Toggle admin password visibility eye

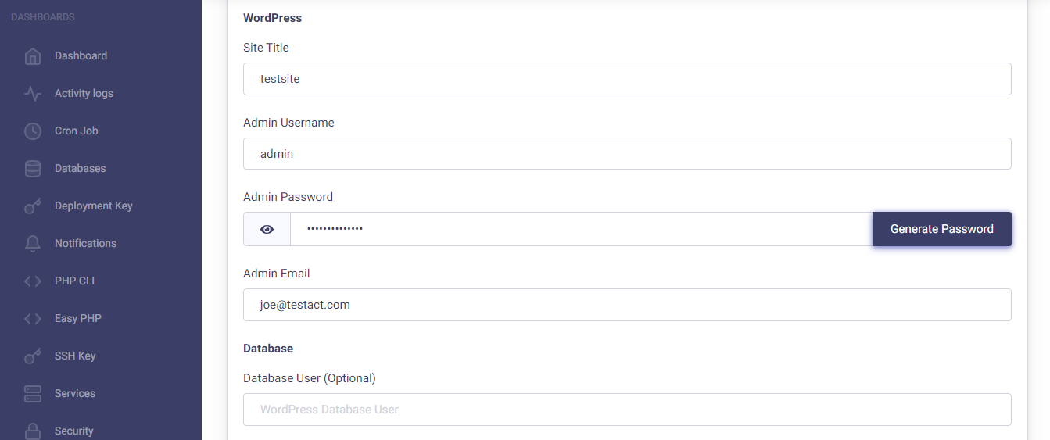267,229
